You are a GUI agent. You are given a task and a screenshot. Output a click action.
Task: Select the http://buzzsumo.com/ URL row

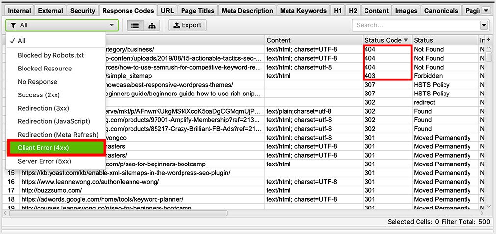142,191
